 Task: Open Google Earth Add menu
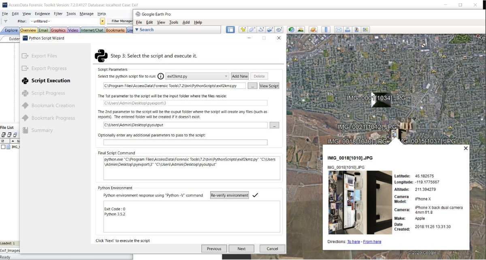click(x=186, y=22)
